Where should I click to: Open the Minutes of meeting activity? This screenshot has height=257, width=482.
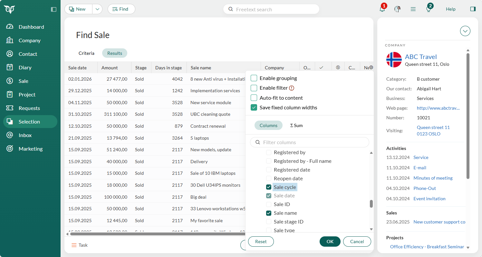pos(433,178)
